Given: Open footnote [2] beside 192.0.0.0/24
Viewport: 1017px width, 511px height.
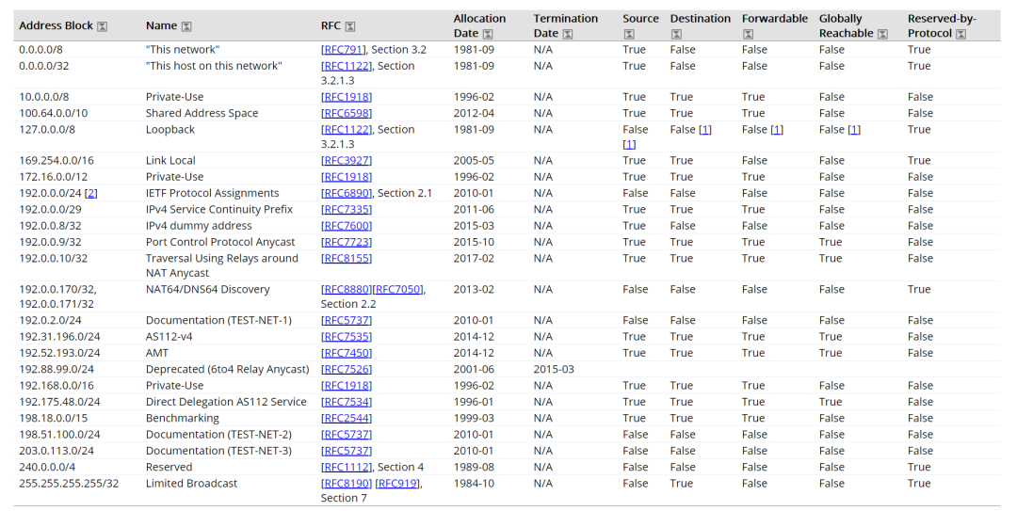Looking at the screenshot, I should 91,193.
